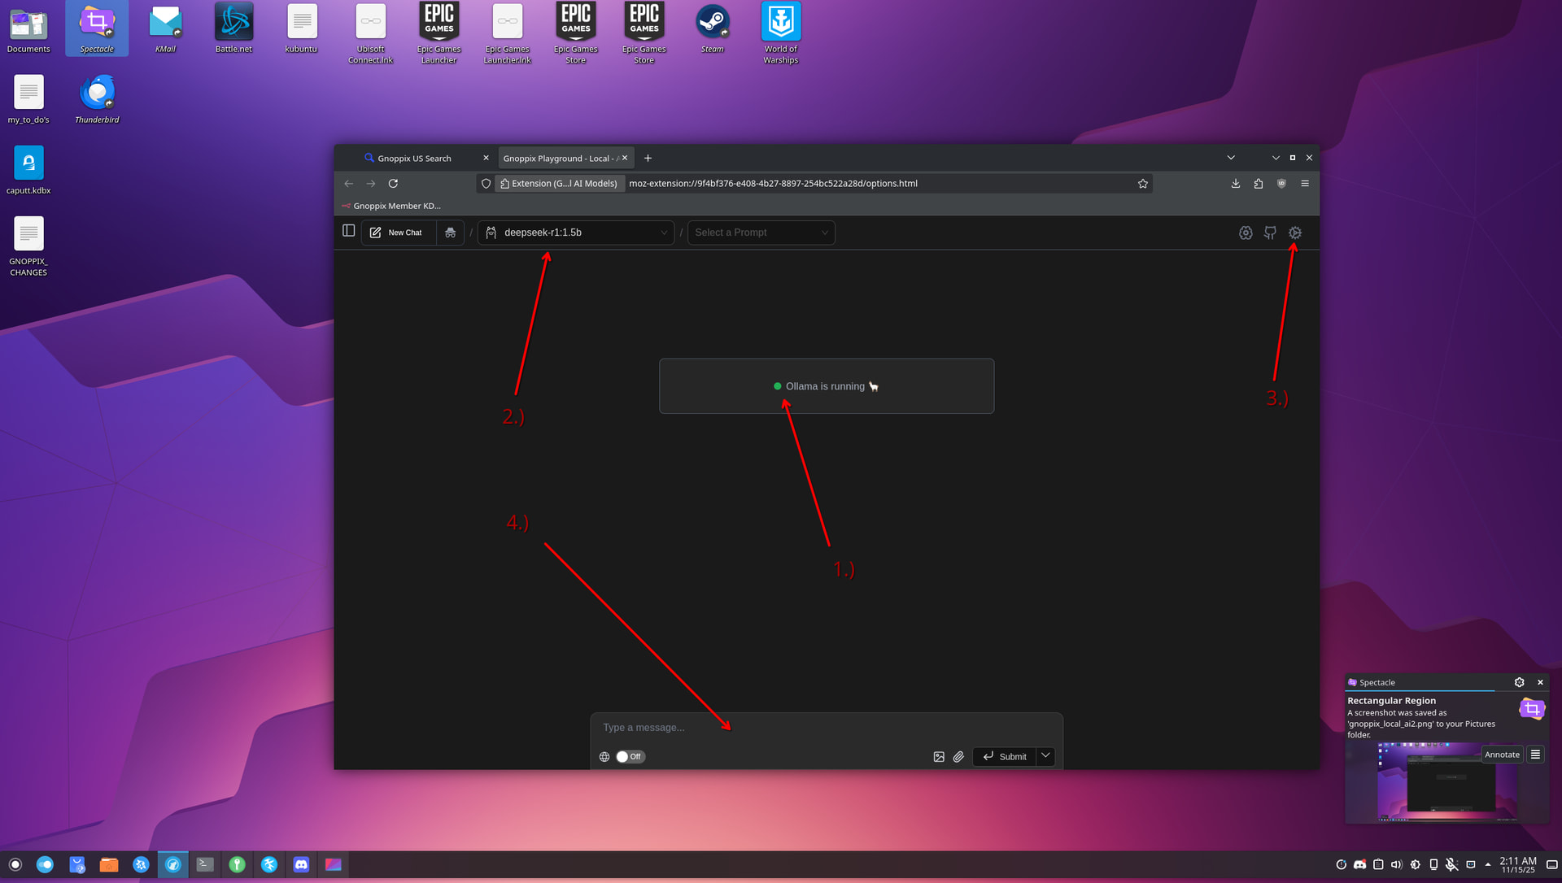Reload the current browser page
The image size is (1562, 883).
click(x=393, y=184)
